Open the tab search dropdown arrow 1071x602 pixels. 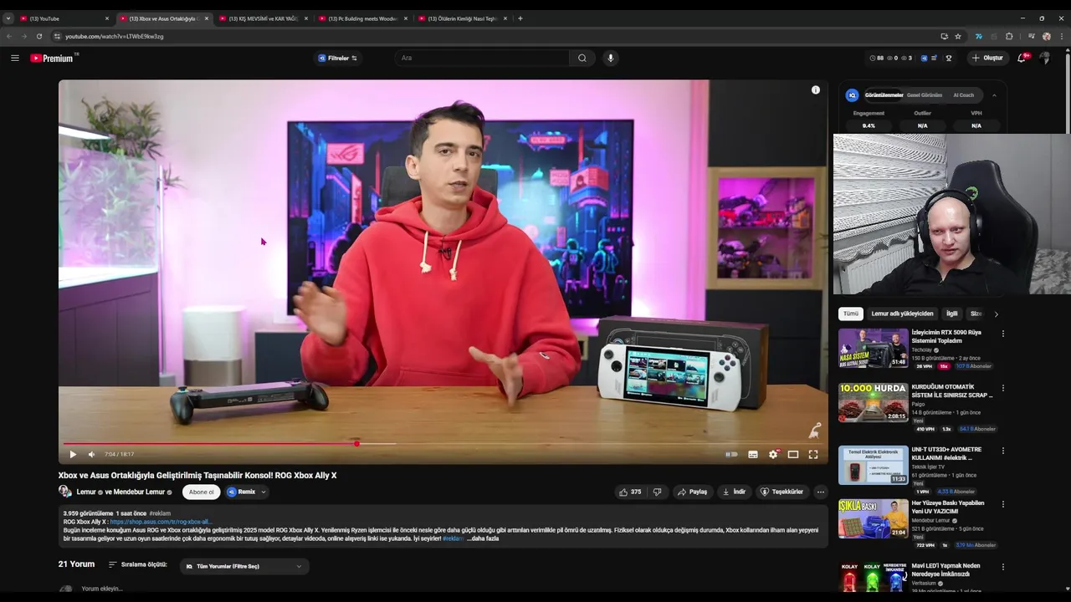[x=8, y=18]
